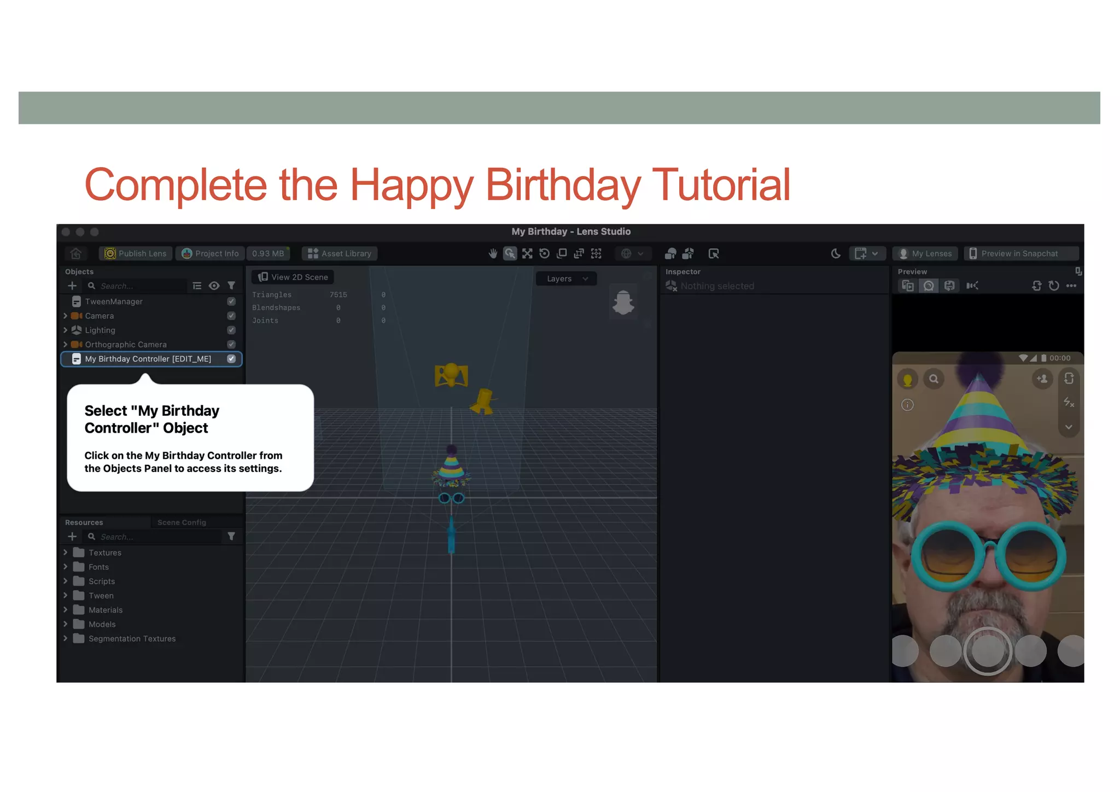
Task: Click the Snapchat ghost icon in scene
Action: point(623,302)
